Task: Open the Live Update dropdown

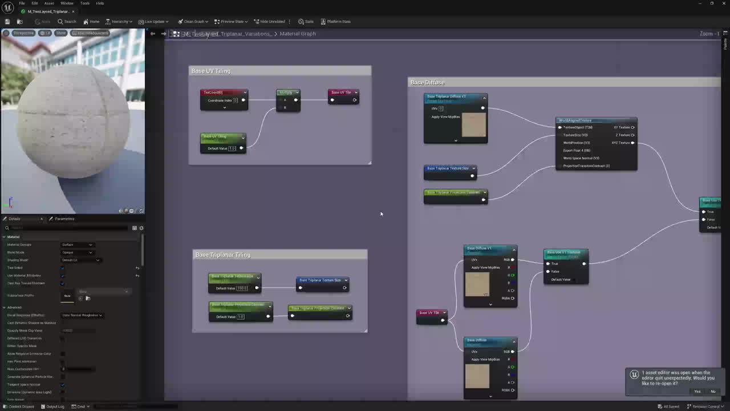Action: tap(153, 22)
